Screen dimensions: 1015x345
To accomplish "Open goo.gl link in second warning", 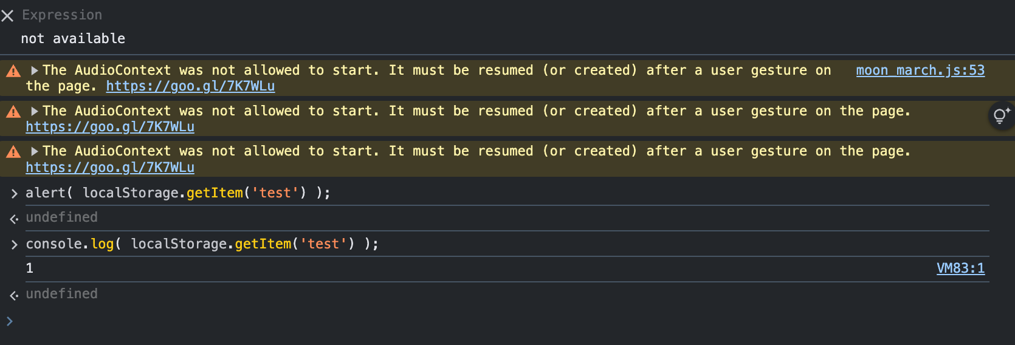I will (x=110, y=127).
